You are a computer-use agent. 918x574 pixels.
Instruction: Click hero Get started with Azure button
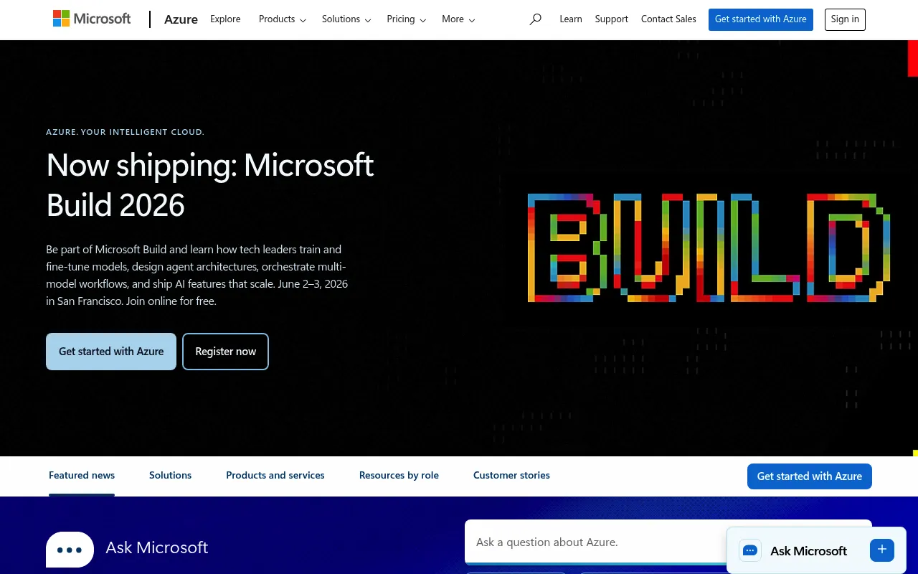111,352
